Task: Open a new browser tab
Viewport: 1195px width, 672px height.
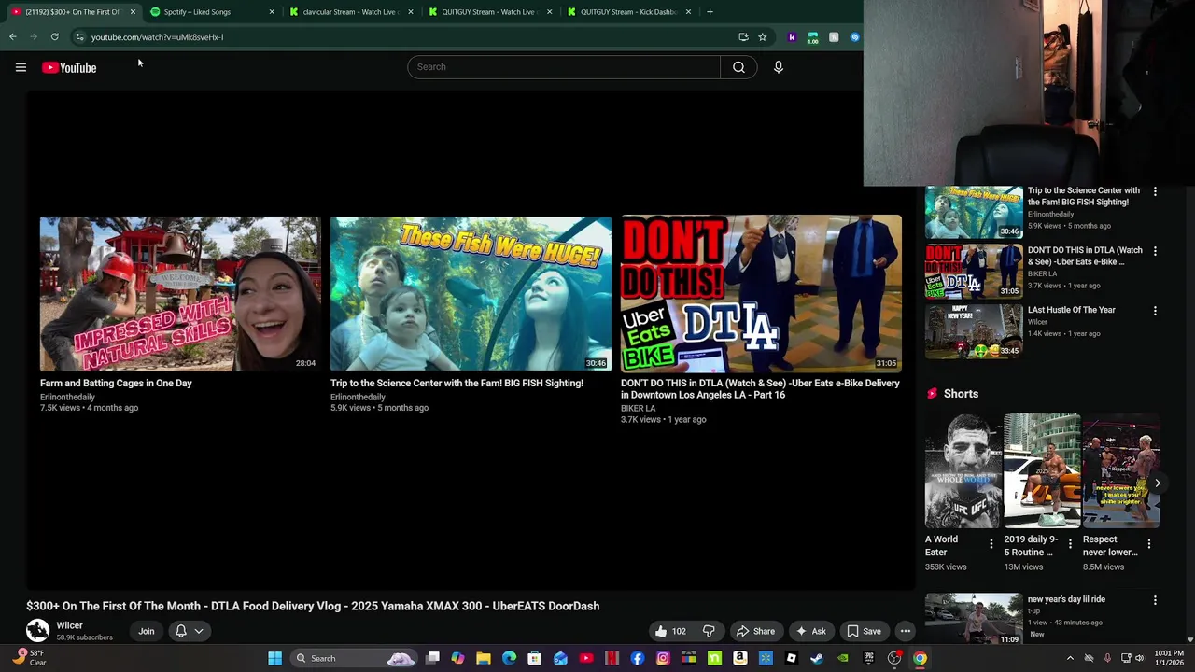Action: (710, 12)
